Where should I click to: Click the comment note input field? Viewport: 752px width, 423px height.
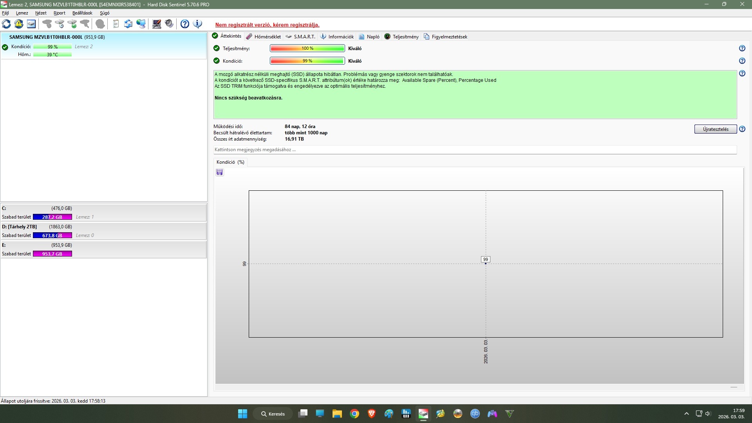[475, 150]
